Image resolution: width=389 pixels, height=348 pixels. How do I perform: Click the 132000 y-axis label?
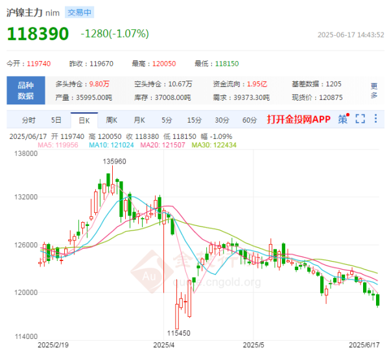26,197
